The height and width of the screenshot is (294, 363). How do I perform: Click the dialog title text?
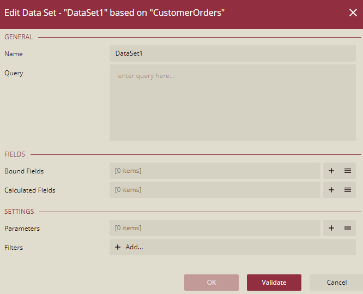(x=114, y=13)
